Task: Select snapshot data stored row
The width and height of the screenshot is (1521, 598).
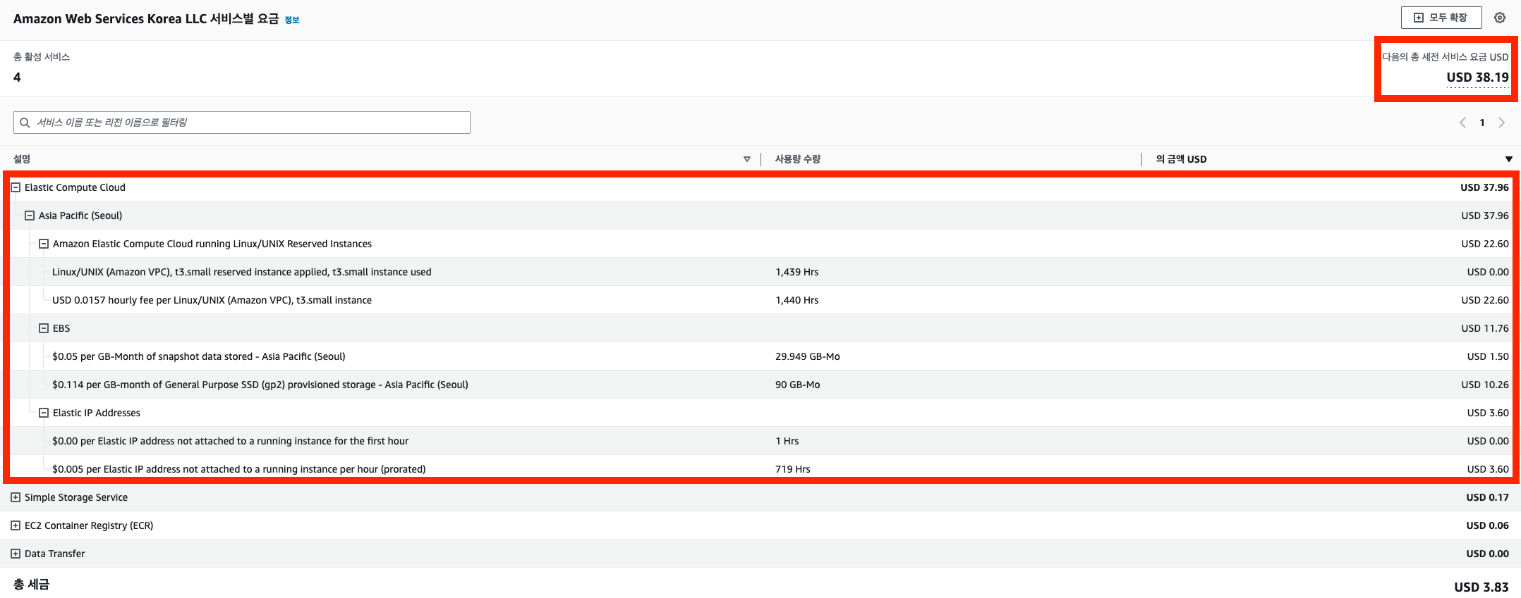Action: click(x=760, y=356)
